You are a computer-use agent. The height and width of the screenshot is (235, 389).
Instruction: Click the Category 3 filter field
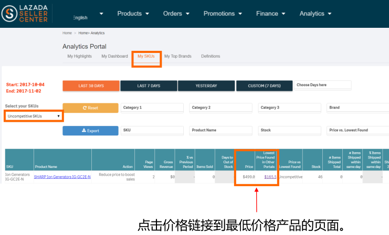pyautogui.click(x=289, y=108)
